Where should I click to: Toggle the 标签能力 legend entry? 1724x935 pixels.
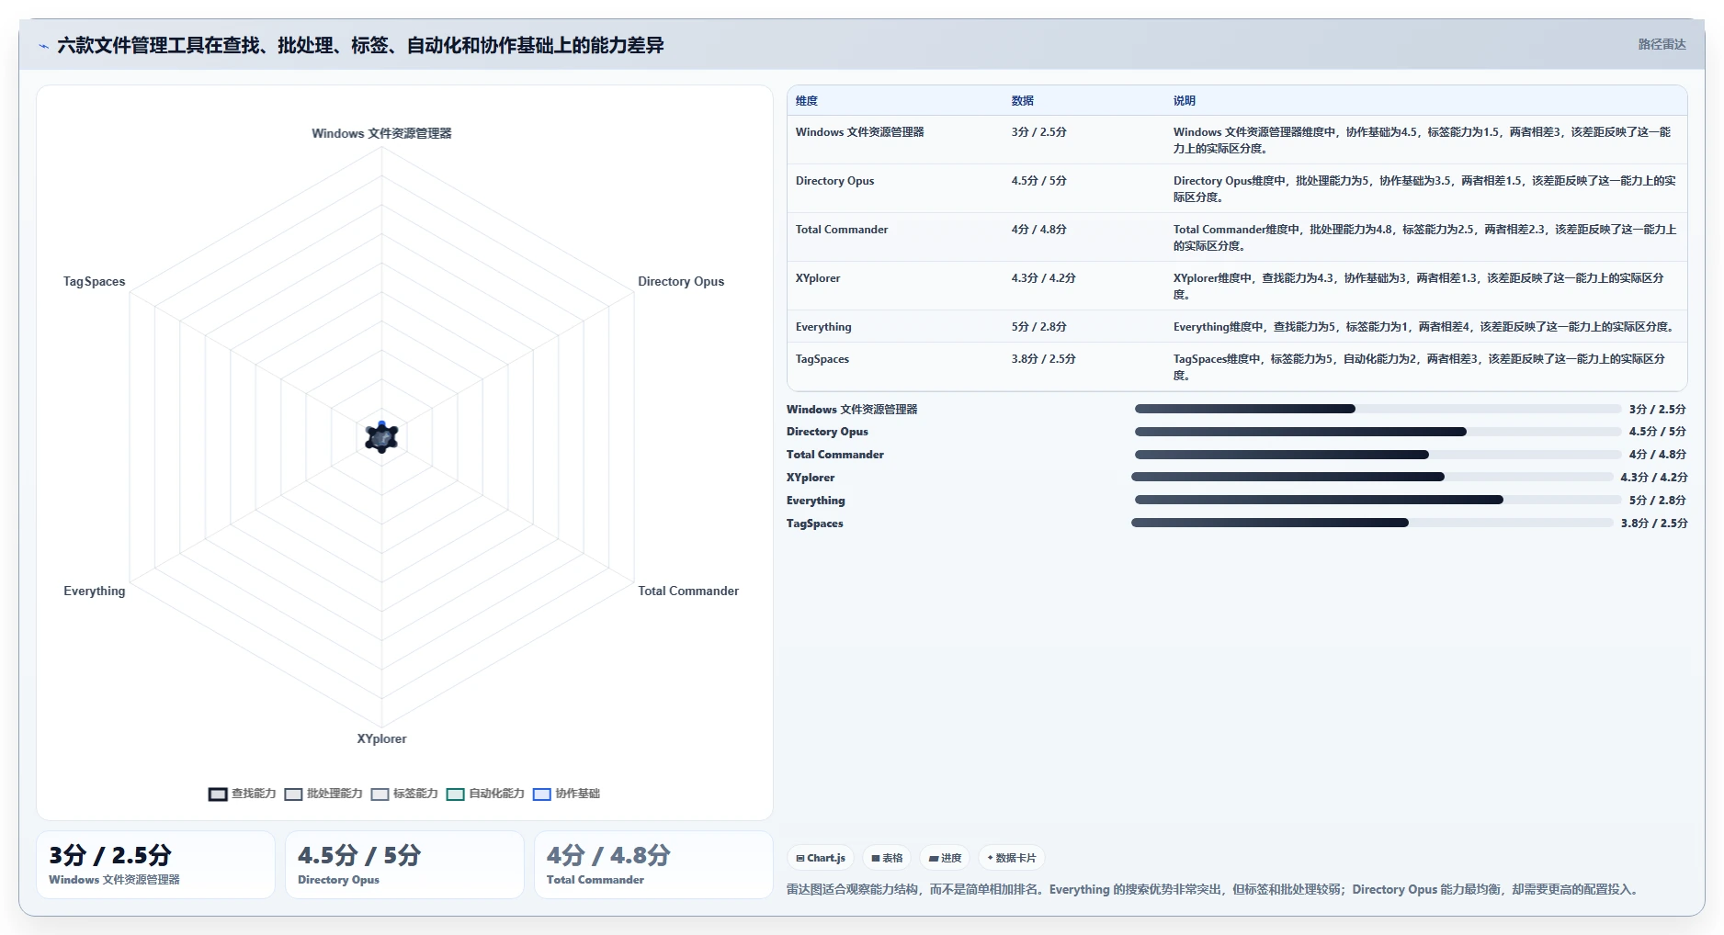(x=404, y=794)
